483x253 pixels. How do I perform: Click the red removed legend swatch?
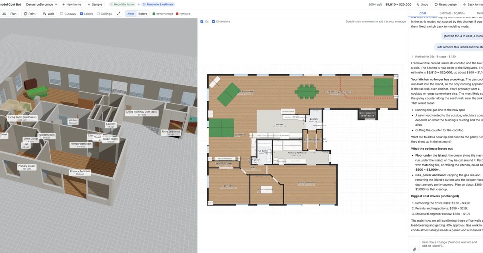click(177, 14)
